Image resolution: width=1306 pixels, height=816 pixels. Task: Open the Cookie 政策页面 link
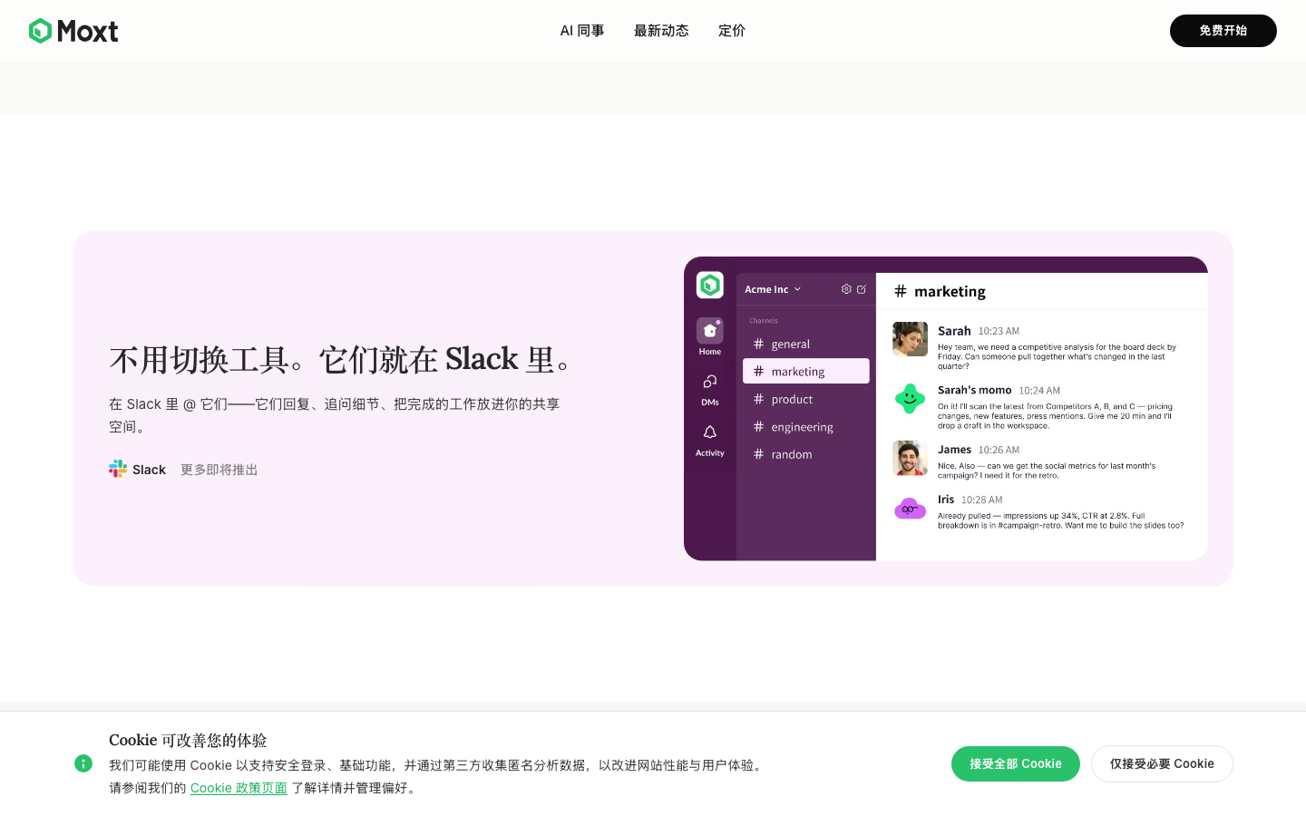point(239,788)
